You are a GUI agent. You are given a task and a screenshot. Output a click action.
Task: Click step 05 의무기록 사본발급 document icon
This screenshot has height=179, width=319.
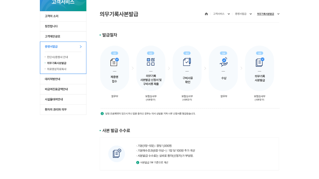pyautogui.click(x=260, y=62)
